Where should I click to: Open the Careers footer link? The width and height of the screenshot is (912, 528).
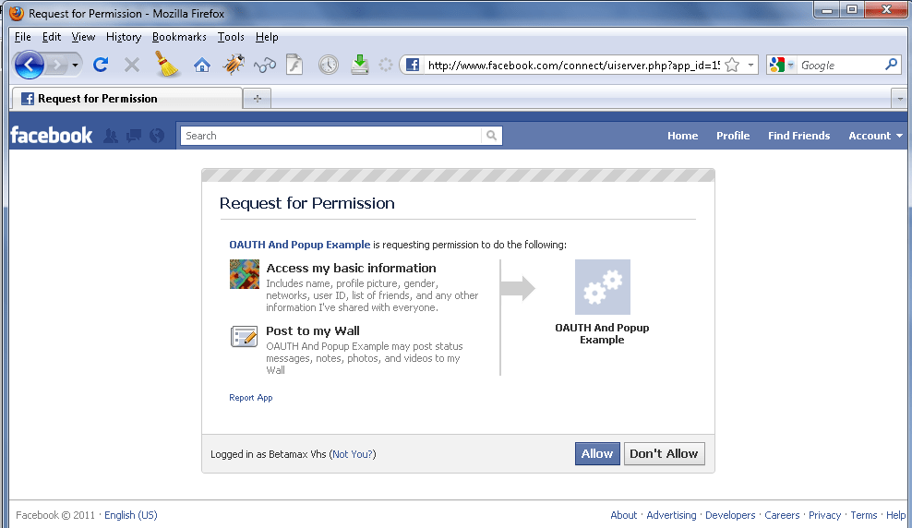tap(782, 515)
